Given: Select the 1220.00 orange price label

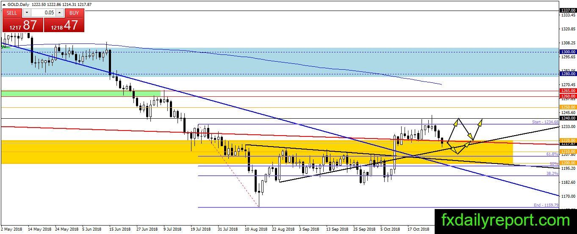Looking at the screenshot, I should (568, 140).
